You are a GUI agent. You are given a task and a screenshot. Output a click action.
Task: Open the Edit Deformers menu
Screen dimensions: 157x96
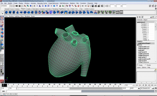64,3
